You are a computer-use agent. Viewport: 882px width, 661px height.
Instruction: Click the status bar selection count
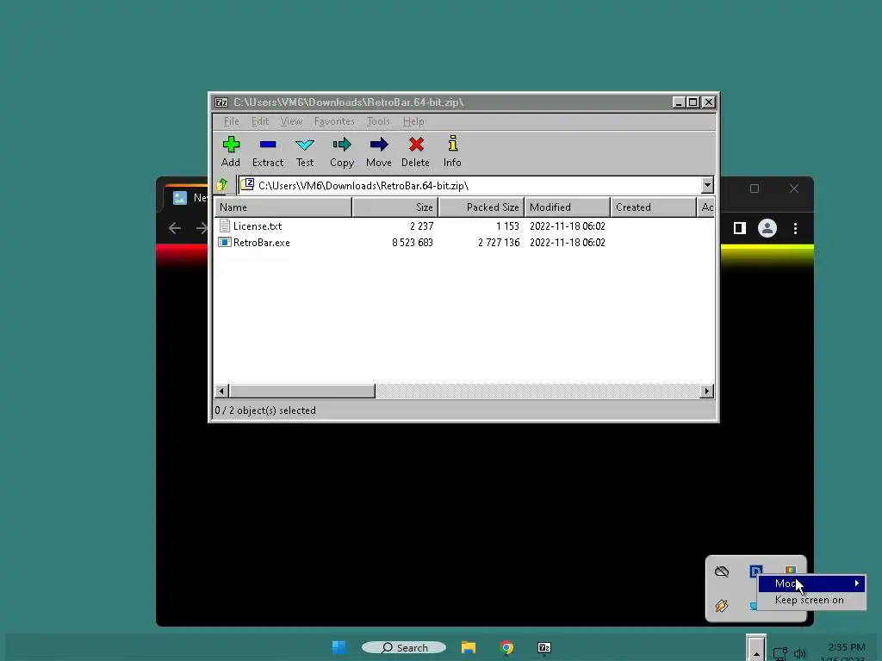pyautogui.click(x=265, y=411)
